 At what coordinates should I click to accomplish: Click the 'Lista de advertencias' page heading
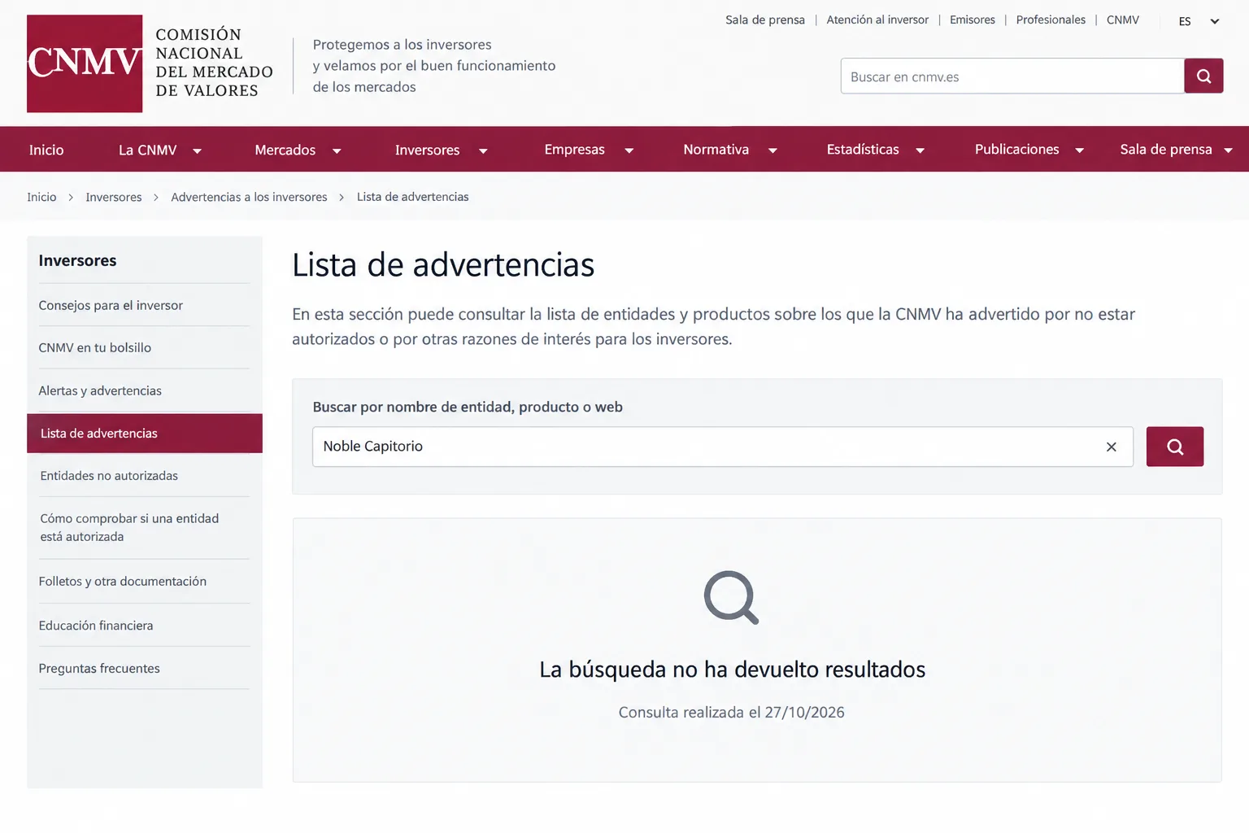click(x=443, y=265)
